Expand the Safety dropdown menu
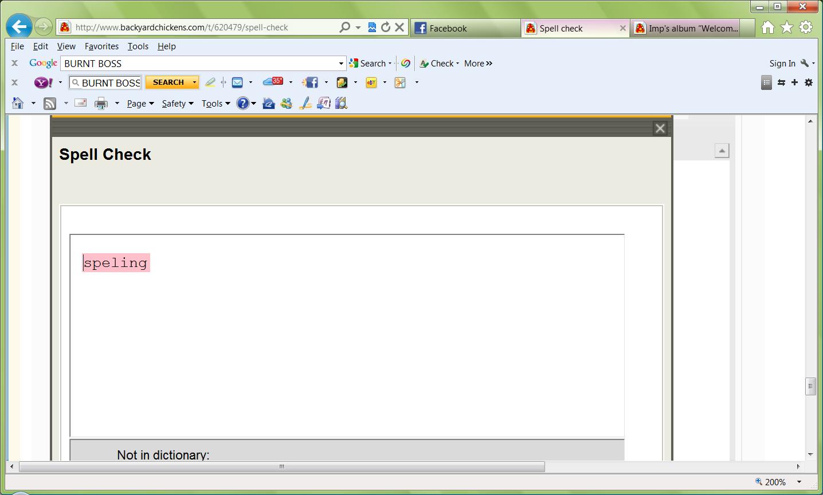This screenshot has height=495, width=823. [x=177, y=104]
